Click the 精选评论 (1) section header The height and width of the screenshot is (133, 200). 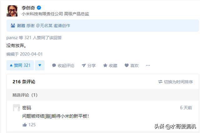coord(25,95)
